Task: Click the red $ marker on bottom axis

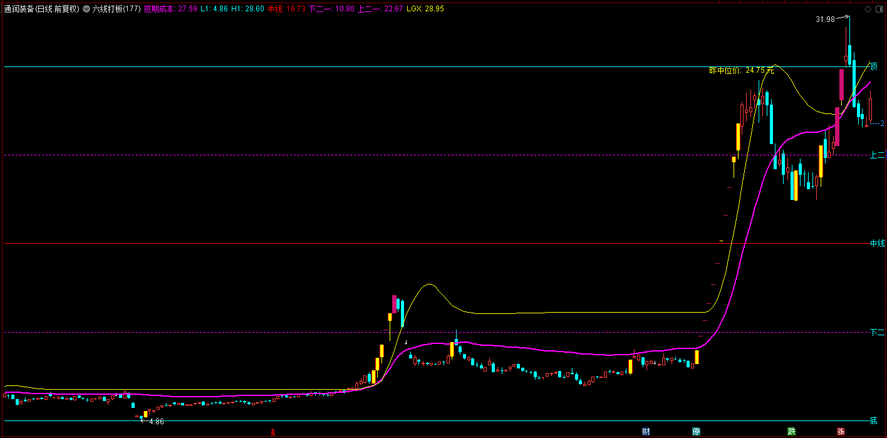Action: [x=272, y=432]
